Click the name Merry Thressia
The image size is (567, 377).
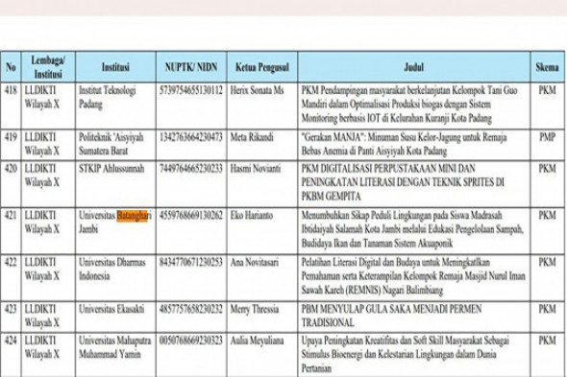[255, 310]
